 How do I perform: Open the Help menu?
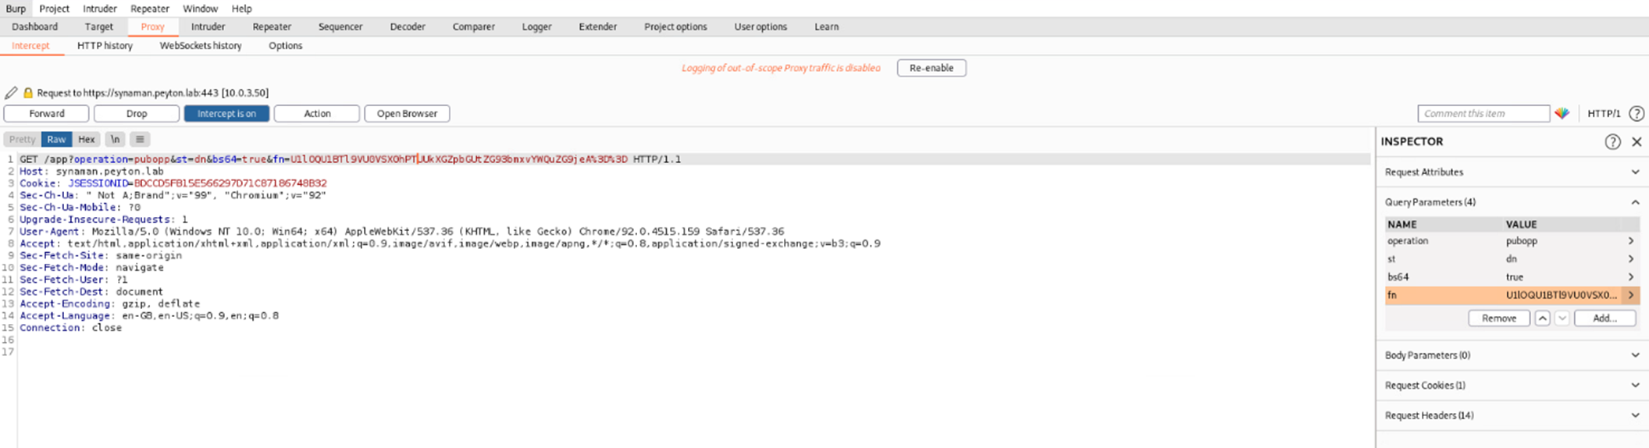(242, 9)
